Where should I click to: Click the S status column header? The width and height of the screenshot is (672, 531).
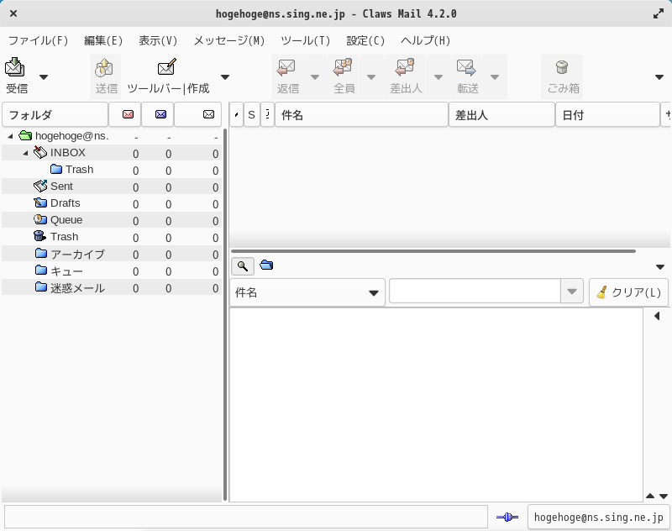click(x=251, y=114)
